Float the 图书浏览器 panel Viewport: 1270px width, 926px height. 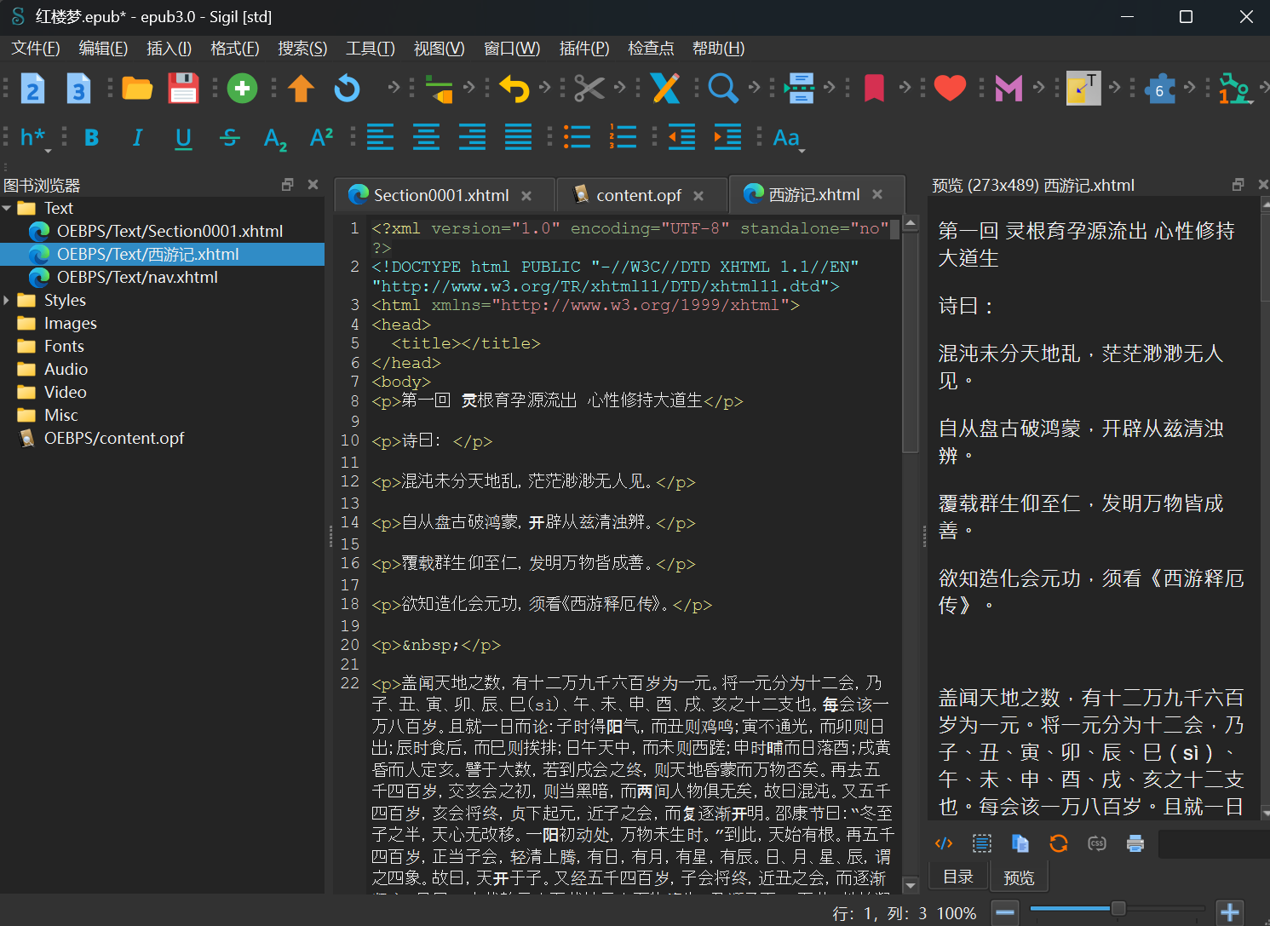(x=288, y=184)
